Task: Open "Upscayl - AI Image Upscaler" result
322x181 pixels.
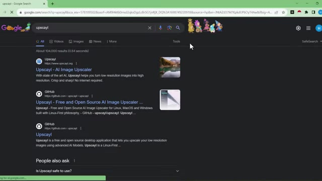Action: (x=64, y=69)
